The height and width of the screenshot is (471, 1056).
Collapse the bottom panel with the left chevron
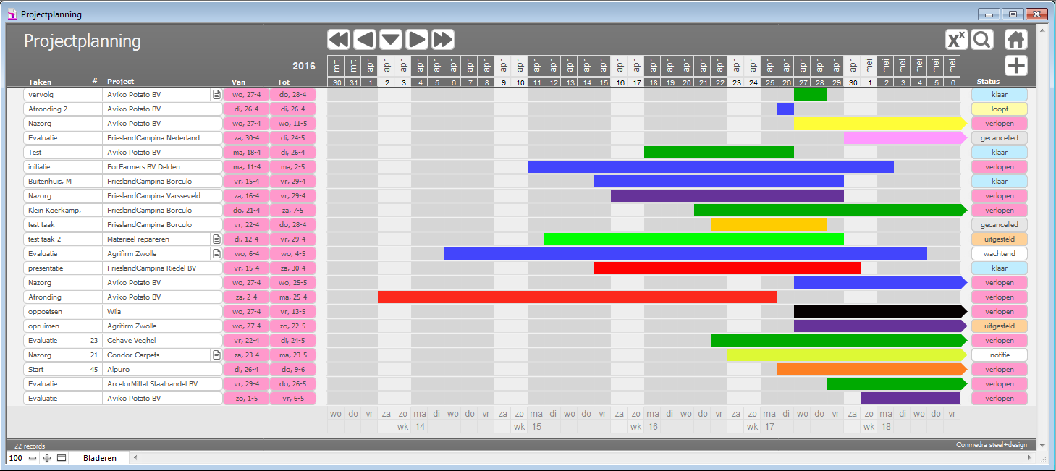point(136,458)
